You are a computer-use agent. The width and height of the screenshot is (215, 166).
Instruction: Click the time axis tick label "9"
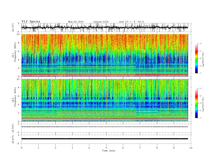coord(174,148)
